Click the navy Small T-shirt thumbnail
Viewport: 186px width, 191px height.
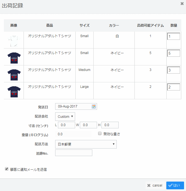pyautogui.click(x=14, y=57)
